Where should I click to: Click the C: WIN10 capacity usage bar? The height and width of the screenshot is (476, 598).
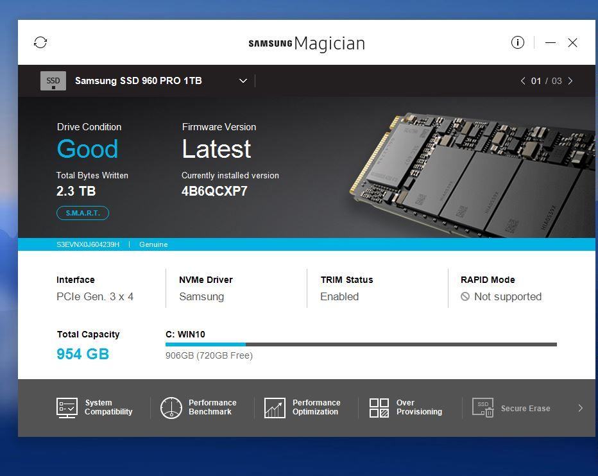(361, 344)
